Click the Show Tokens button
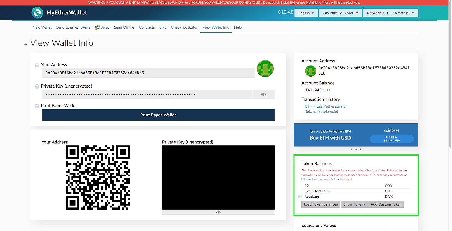 (354, 204)
